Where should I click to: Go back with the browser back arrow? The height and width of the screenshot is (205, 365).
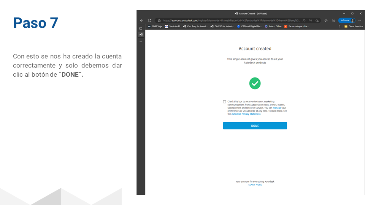coord(141,20)
